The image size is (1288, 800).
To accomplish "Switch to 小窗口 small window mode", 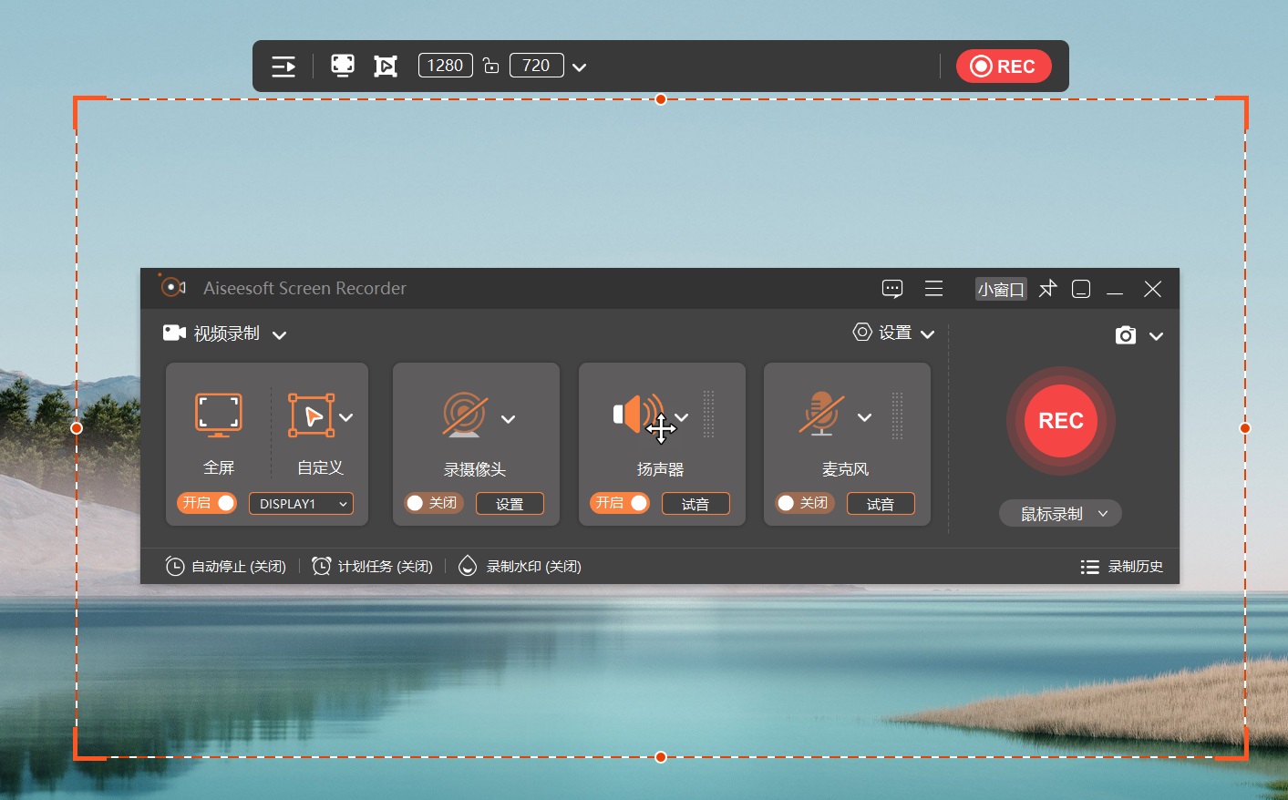I will tap(1000, 288).
